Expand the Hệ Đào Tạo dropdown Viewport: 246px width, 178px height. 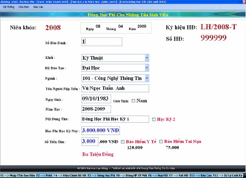(x=146, y=68)
